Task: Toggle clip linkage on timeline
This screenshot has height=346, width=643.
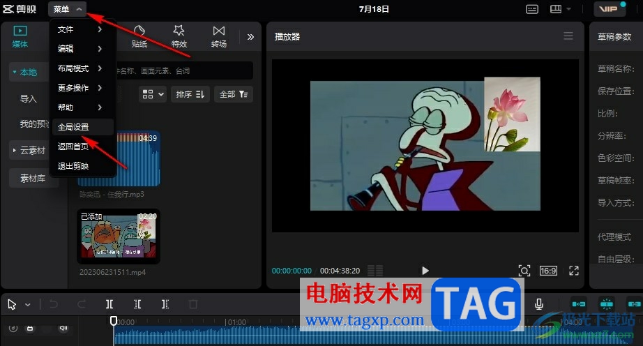Action: [635, 304]
